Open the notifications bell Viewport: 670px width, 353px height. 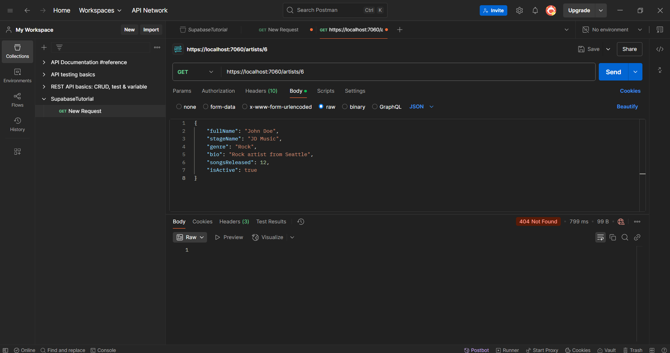535,10
